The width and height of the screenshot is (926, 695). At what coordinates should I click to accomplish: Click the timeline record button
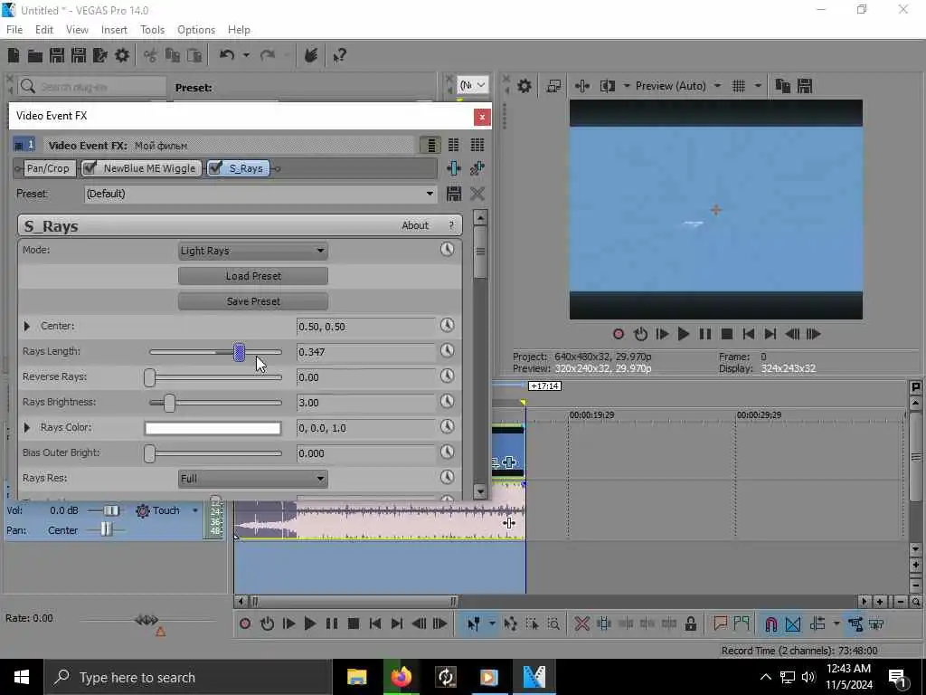[245, 624]
